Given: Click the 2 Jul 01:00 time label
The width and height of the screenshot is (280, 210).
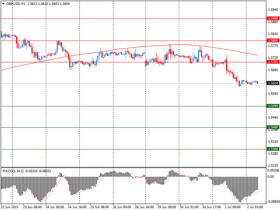Looking at the screenshot, I should [x=255, y=207].
